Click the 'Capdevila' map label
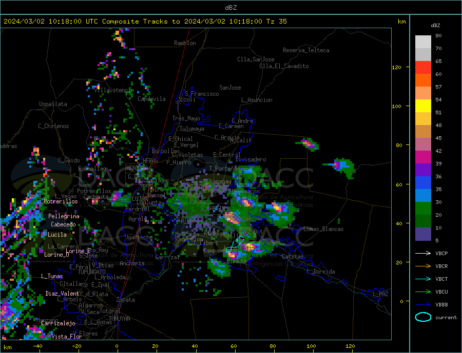This screenshot has width=462, height=353. [x=151, y=99]
